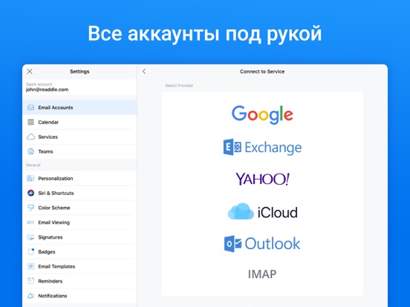Click the Badges icon
This screenshot has height=307, width=410.
tap(31, 251)
